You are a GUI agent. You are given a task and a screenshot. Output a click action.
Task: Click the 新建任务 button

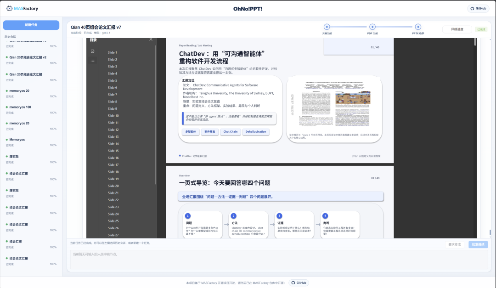click(31, 24)
